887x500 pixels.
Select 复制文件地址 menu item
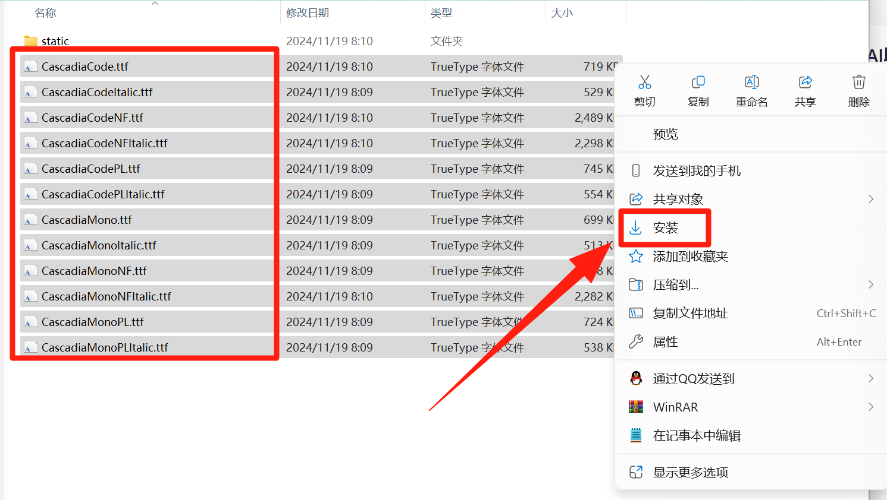click(690, 313)
